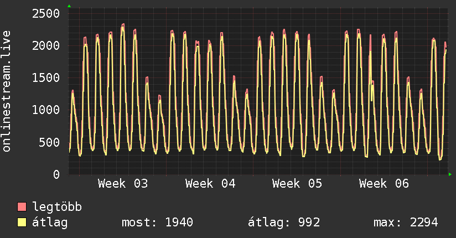Click the 1000 y-axis label

click(x=46, y=110)
